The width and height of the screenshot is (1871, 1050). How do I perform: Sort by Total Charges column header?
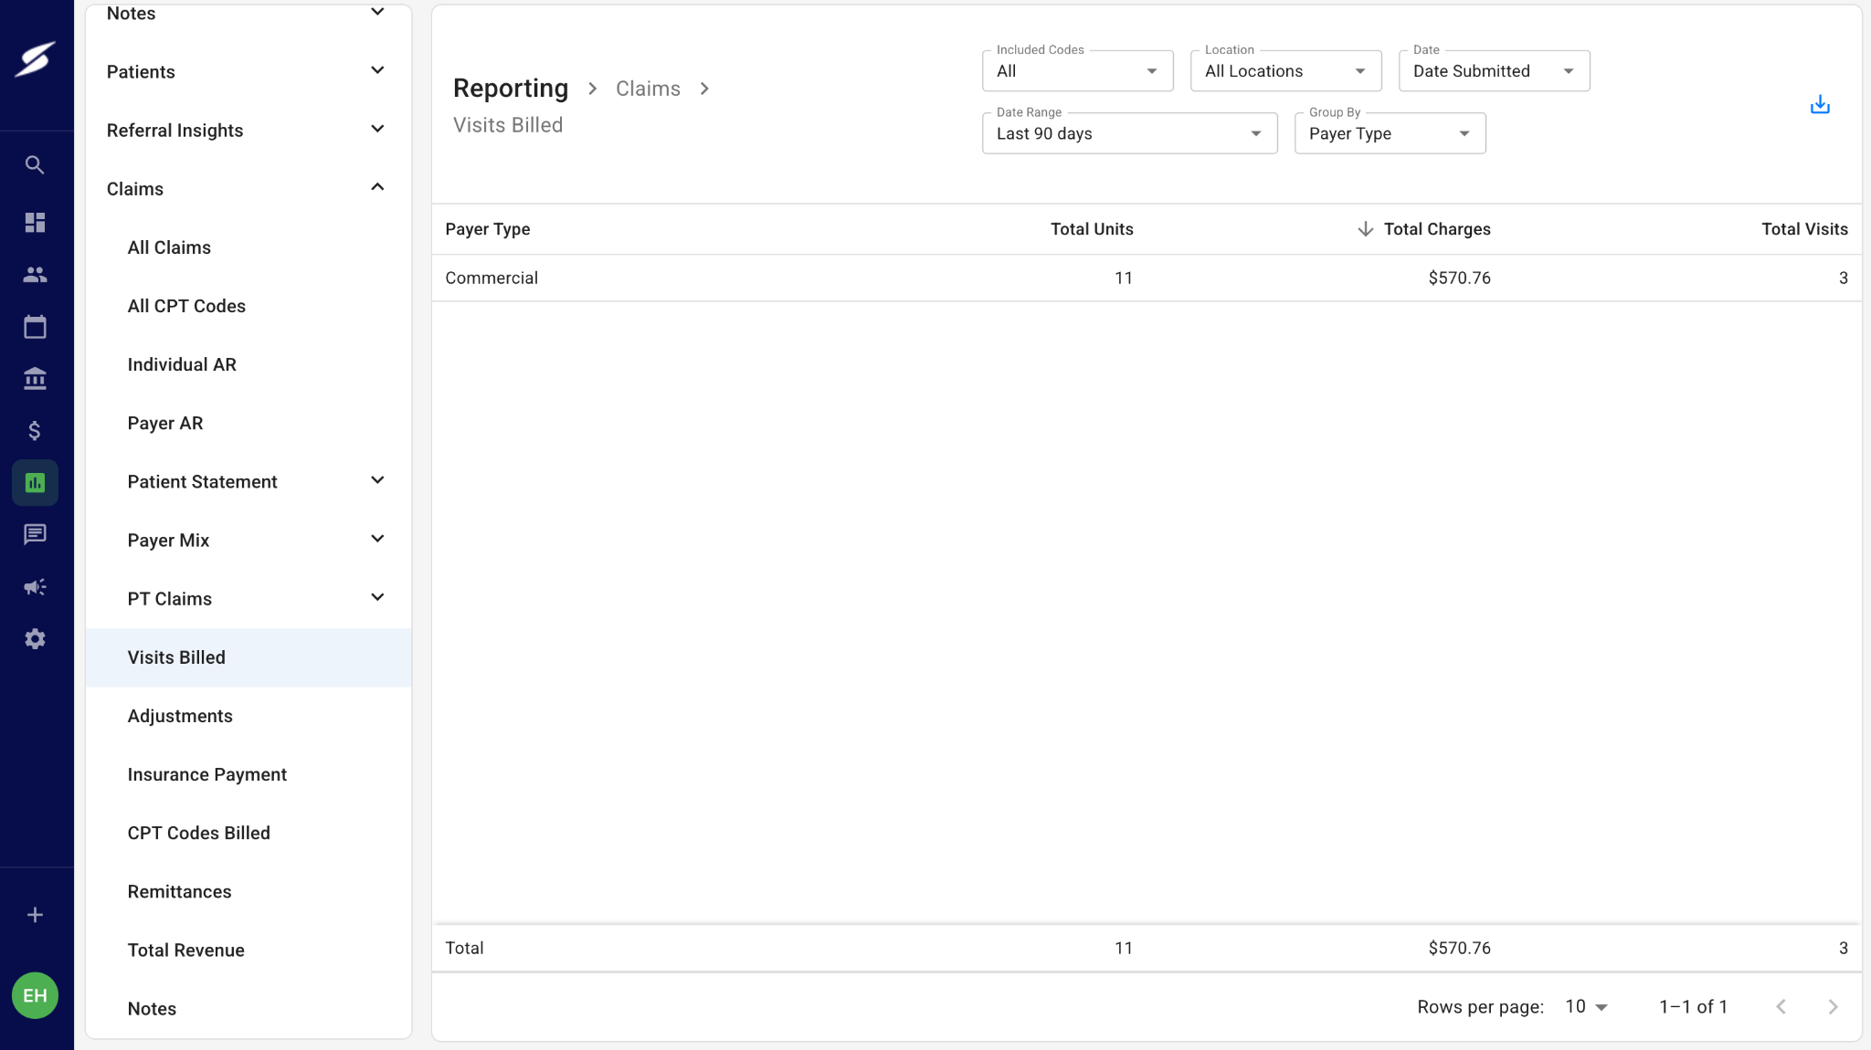pos(1436,229)
